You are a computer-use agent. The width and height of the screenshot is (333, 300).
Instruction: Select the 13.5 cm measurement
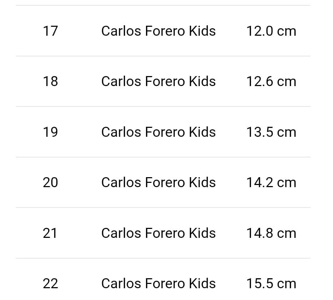pyautogui.click(x=271, y=132)
